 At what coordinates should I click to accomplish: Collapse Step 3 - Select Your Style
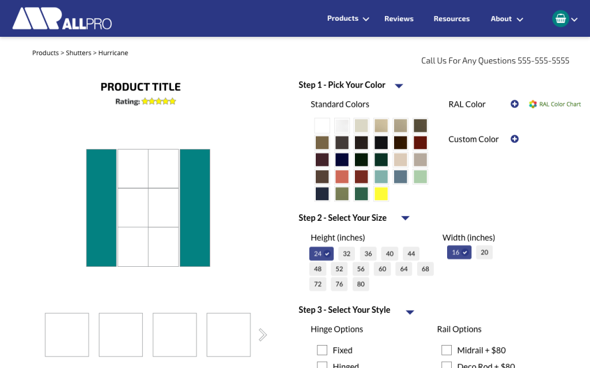pyautogui.click(x=410, y=312)
